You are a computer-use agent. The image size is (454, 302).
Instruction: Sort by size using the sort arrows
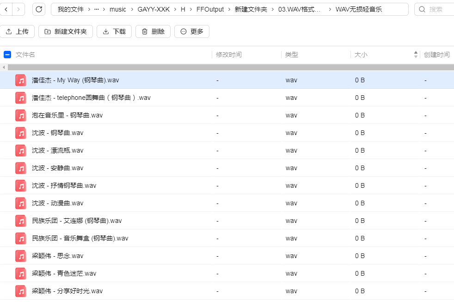(x=416, y=55)
